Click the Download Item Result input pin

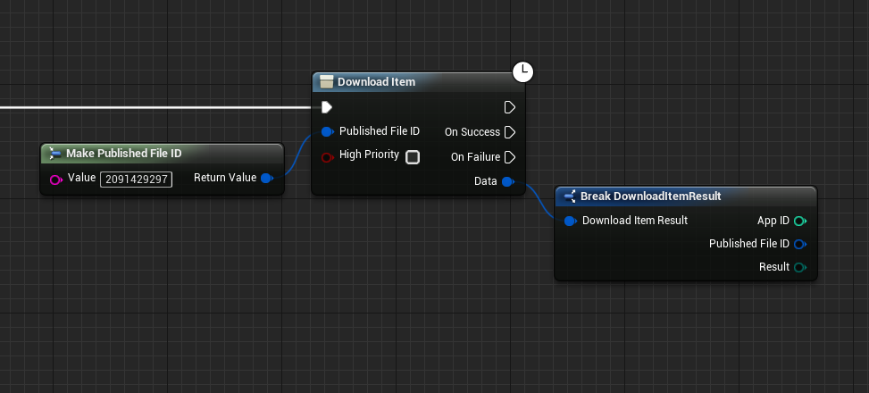click(570, 221)
